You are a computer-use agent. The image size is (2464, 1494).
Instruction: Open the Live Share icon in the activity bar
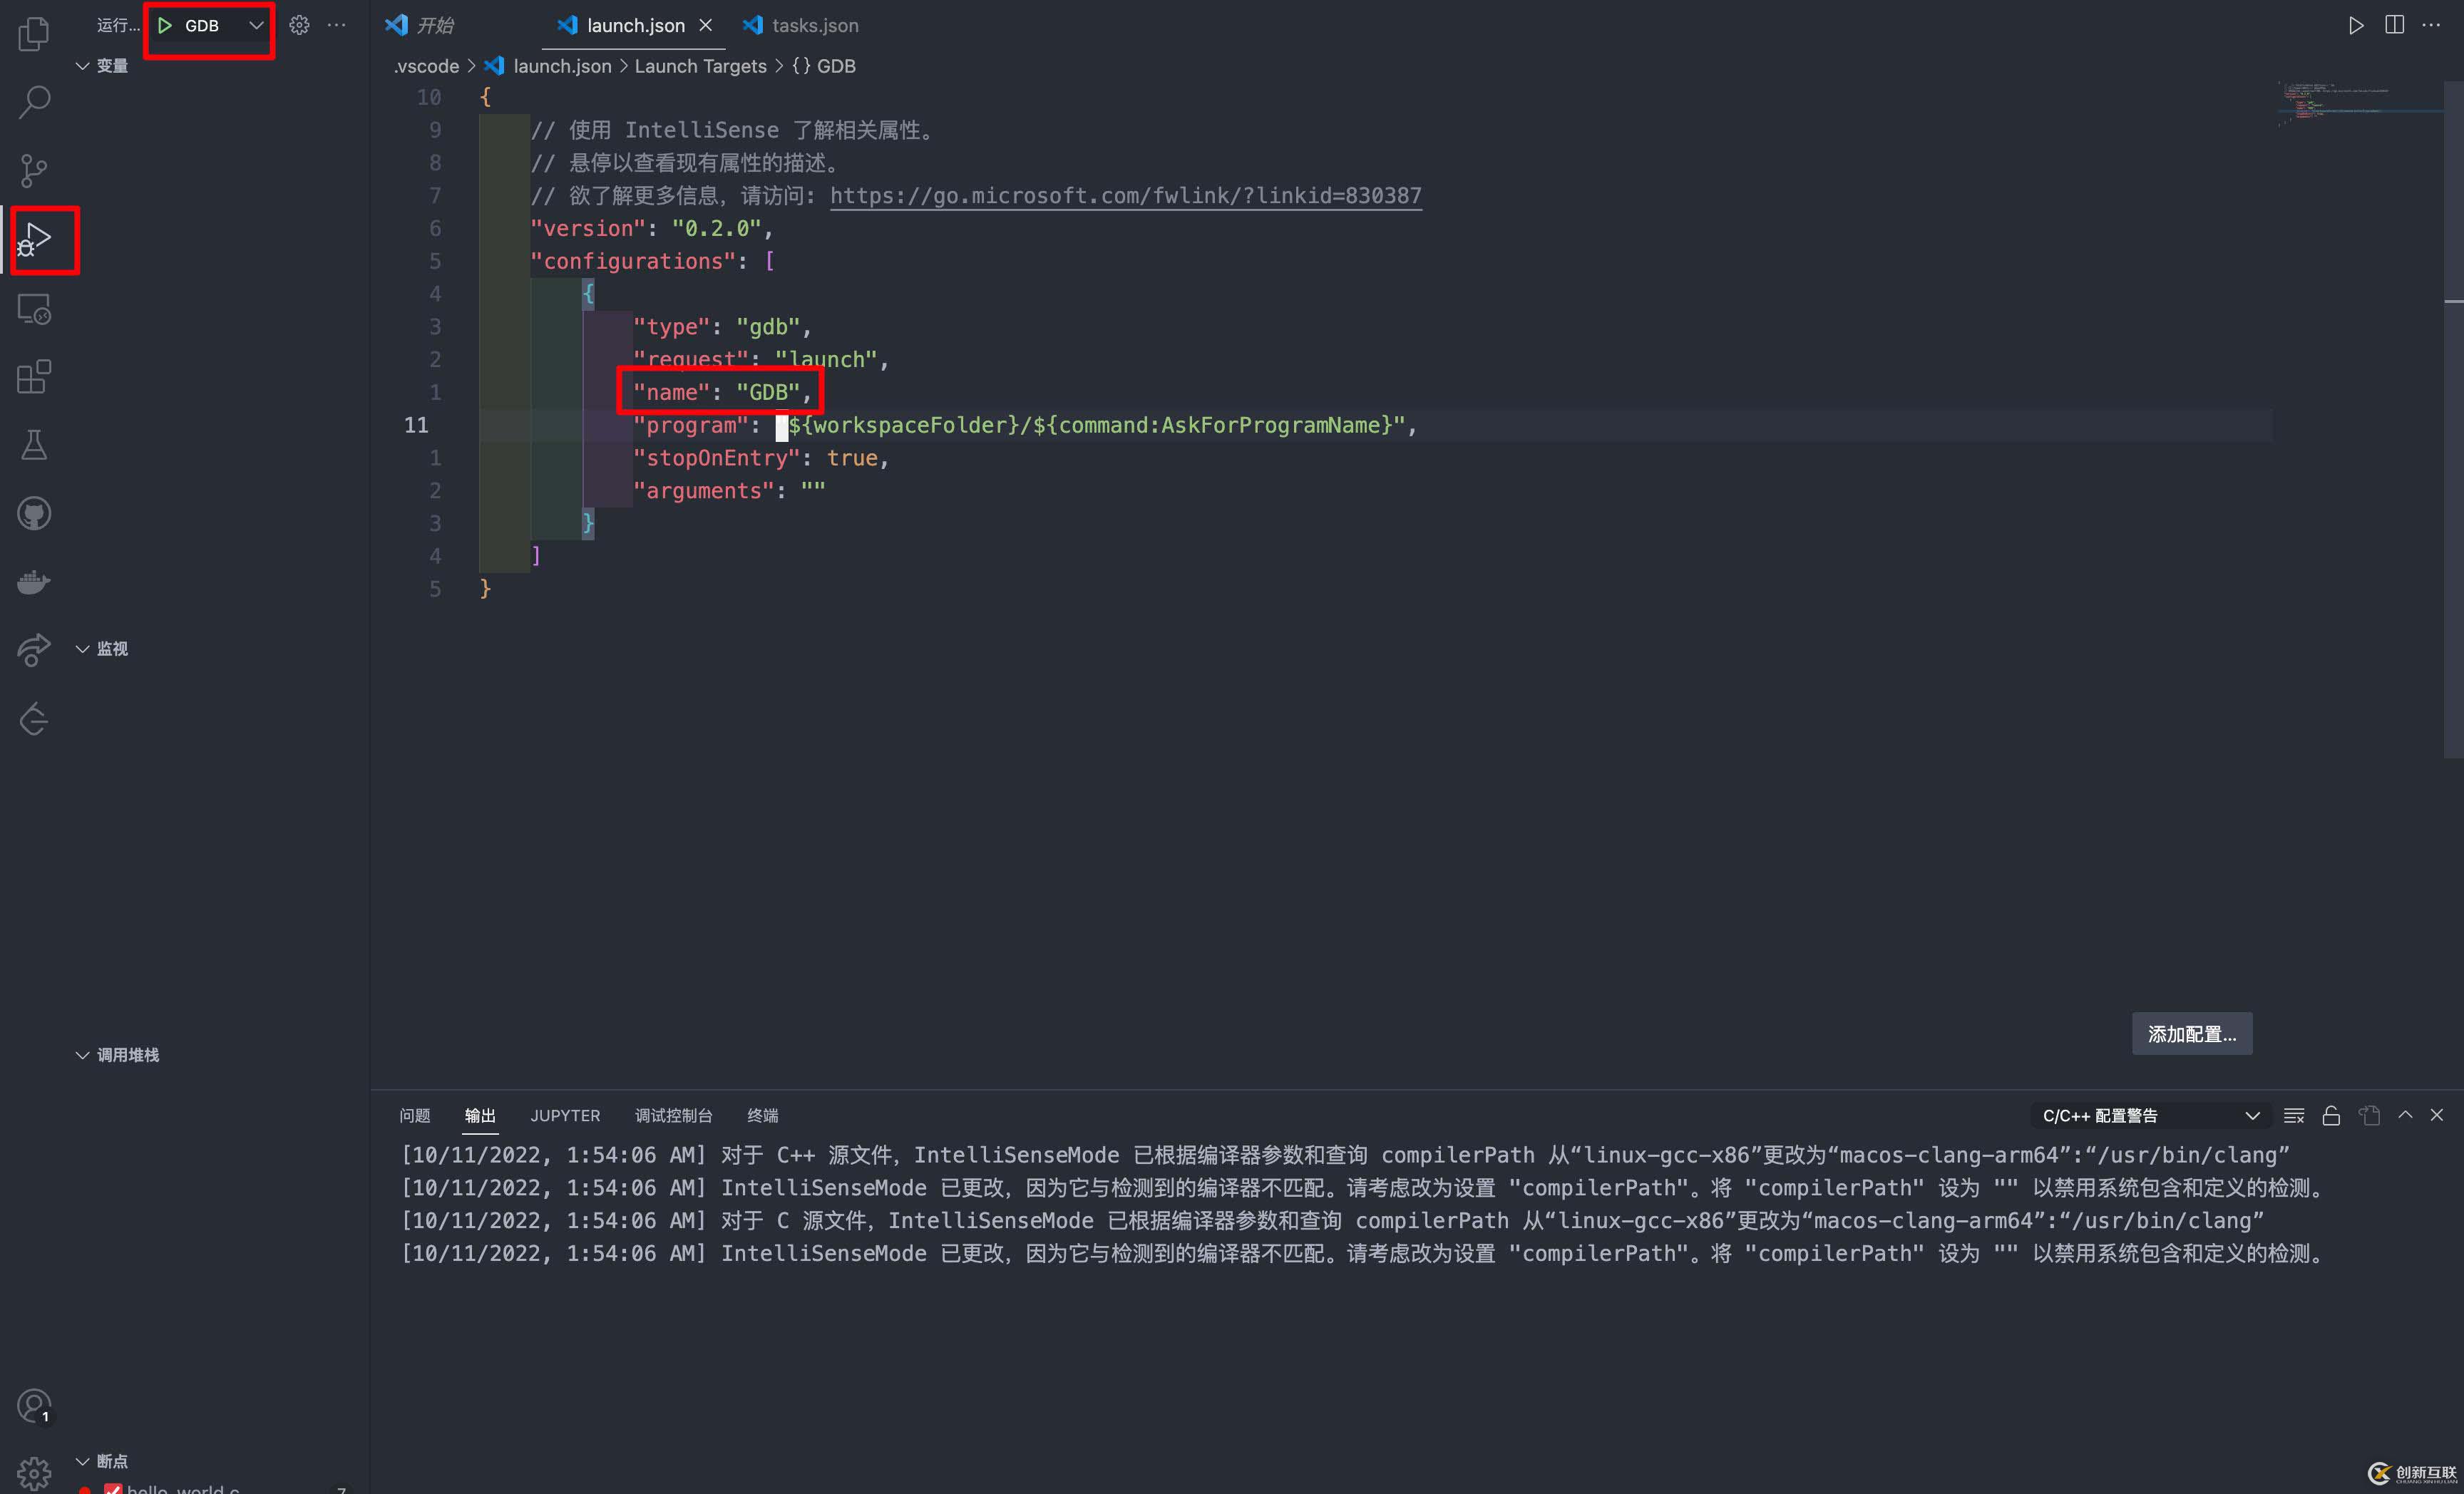click(34, 650)
